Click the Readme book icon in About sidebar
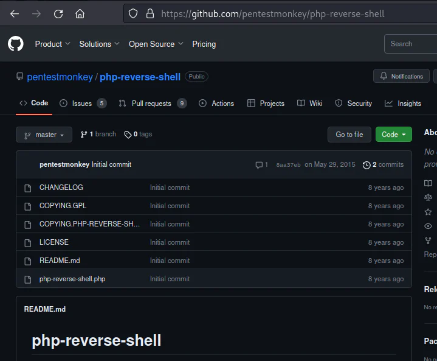The height and width of the screenshot is (361, 437). pos(428,183)
